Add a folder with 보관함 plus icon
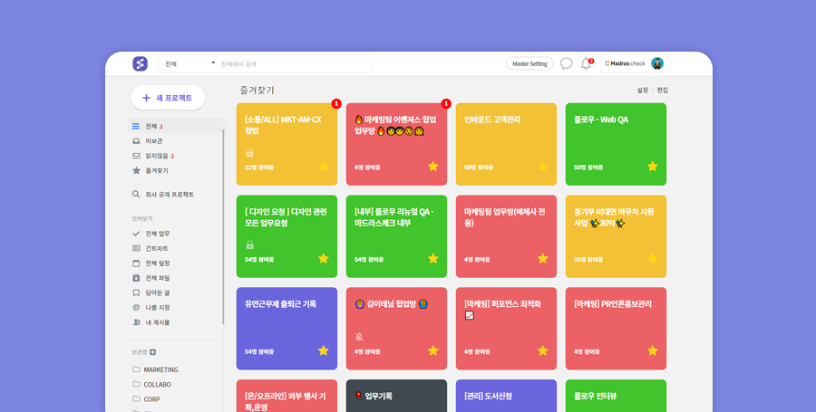The image size is (816, 412). click(x=153, y=351)
